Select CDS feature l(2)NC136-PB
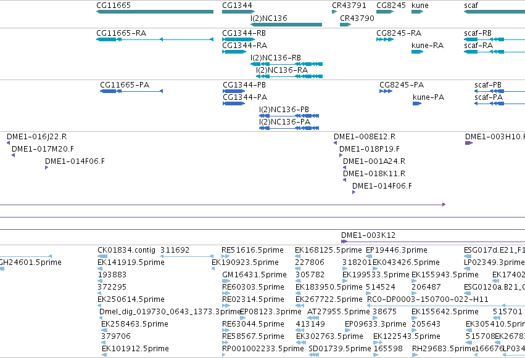525x358 pixels. [284, 110]
